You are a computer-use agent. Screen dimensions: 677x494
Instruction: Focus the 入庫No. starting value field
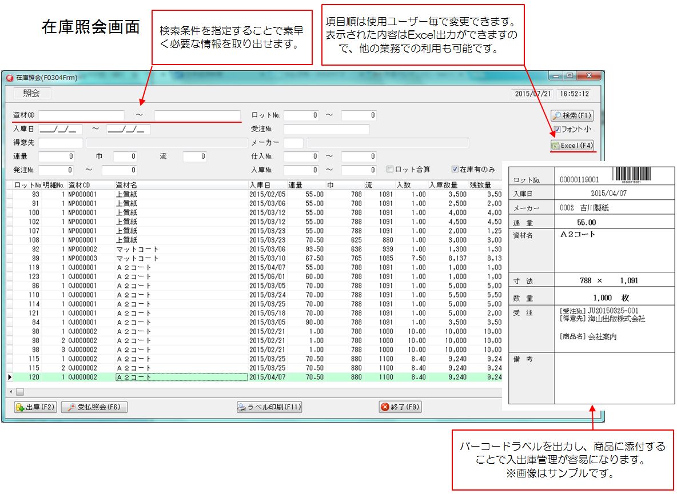(301, 170)
